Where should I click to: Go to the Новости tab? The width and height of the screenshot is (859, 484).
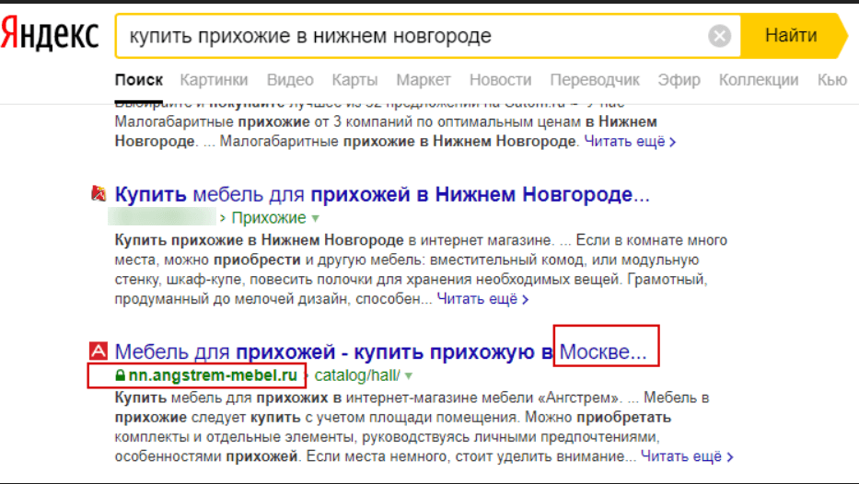(x=500, y=80)
